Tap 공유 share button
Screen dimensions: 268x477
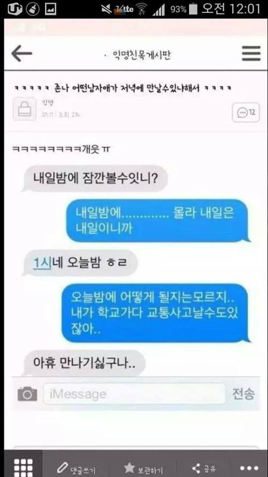[205, 468]
